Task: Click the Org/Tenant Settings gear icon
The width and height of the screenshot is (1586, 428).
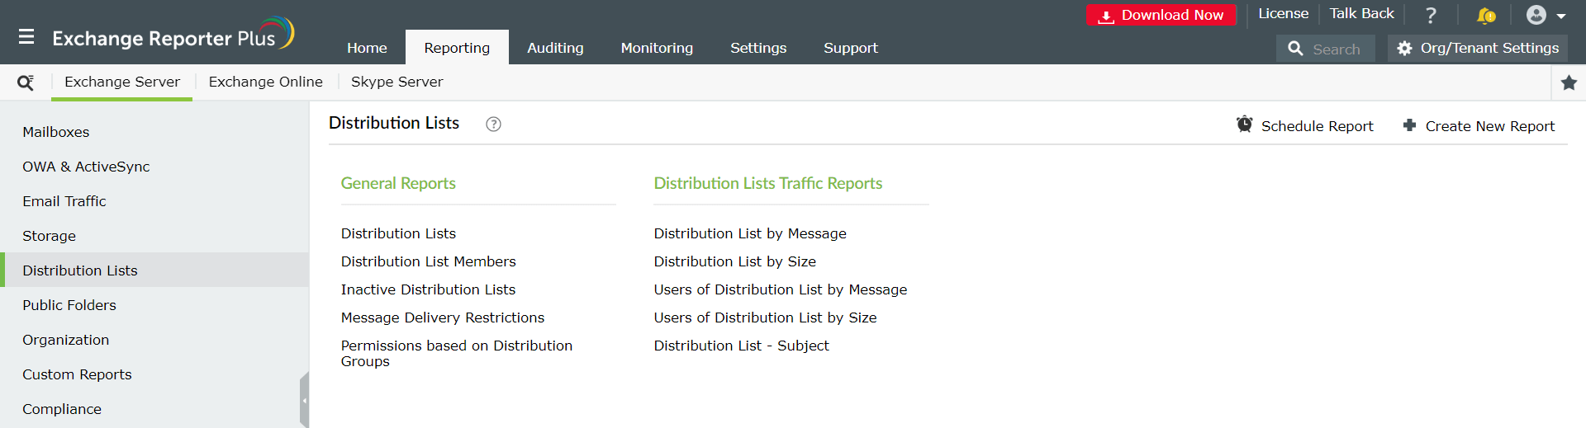Action: coord(1404,48)
